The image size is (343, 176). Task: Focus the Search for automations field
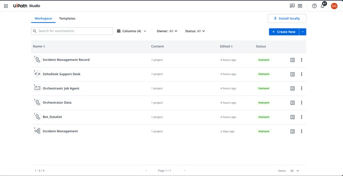[x=72, y=31]
